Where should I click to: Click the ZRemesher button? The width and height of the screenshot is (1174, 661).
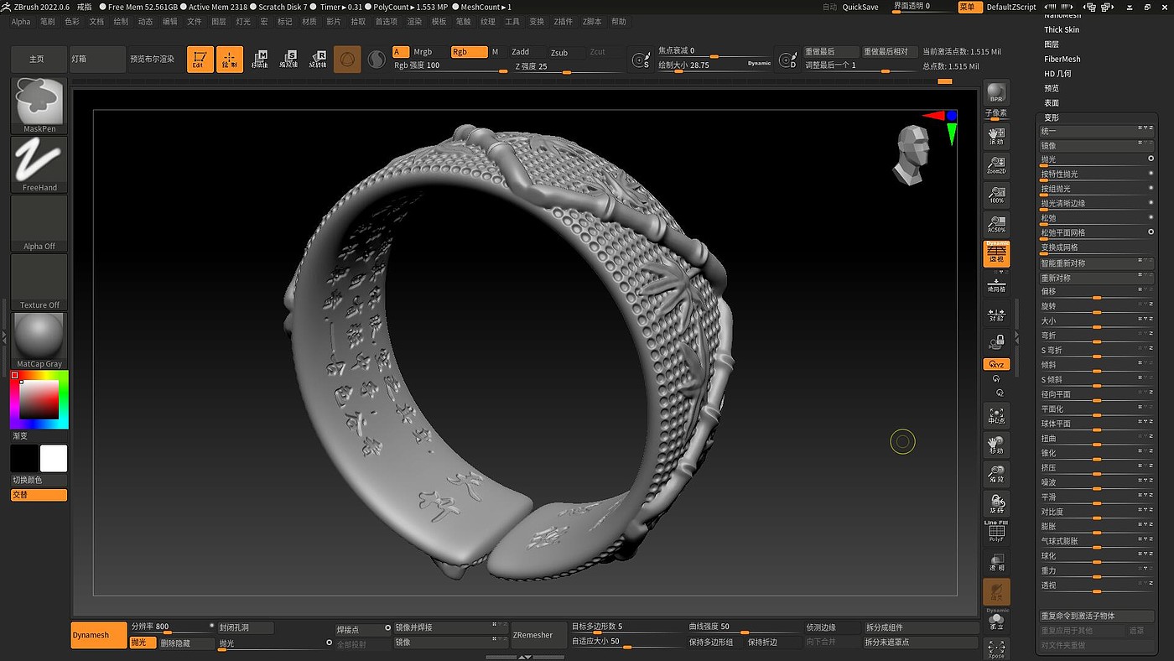(532, 635)
